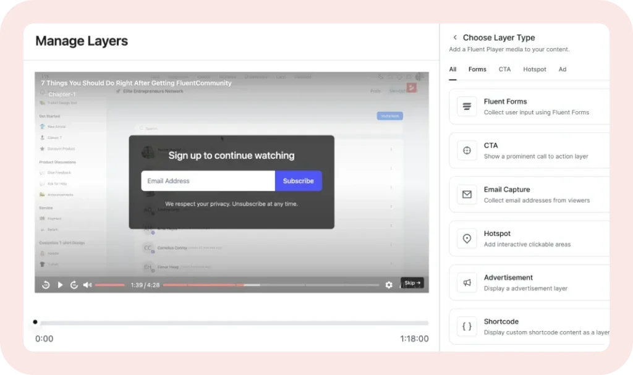This screenshot has height=375, width=633.
Task: Click the 0:00 start time label
Action: (x=44, y=339)
